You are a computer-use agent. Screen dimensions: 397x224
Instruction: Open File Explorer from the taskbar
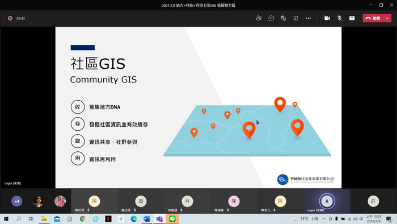(44, 219)
